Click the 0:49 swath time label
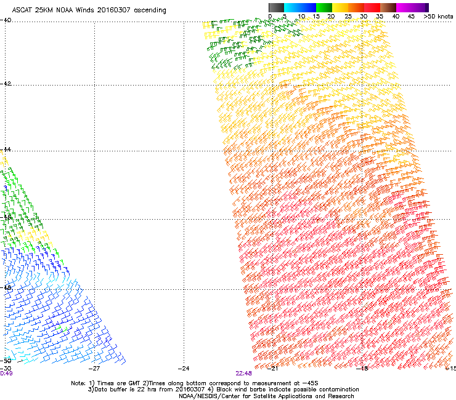 [6, 374]
